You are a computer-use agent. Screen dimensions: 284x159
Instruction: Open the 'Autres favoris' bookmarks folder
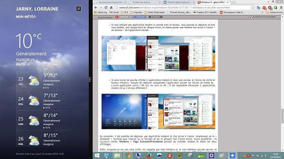tap(274, 12)
